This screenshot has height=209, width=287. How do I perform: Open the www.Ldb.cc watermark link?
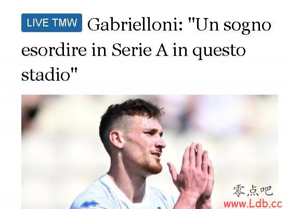pyautogui.click(x=253, y=203)
